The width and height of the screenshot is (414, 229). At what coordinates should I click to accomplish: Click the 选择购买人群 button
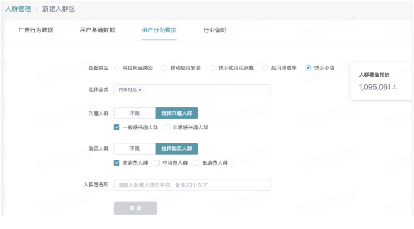[177, 149]
